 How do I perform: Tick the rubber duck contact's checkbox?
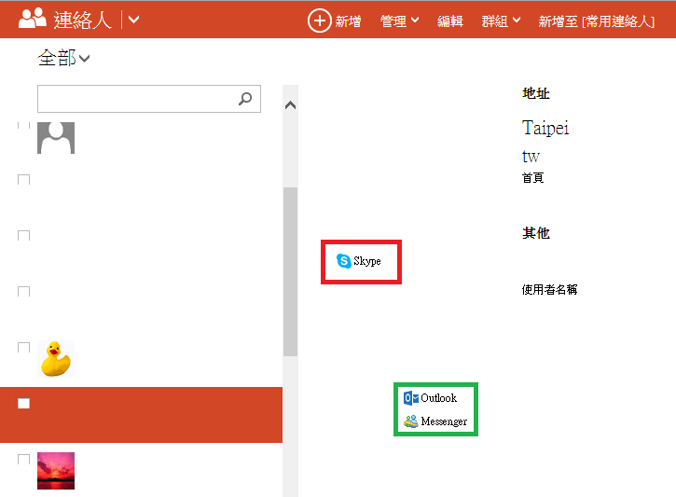click(23, 347)
